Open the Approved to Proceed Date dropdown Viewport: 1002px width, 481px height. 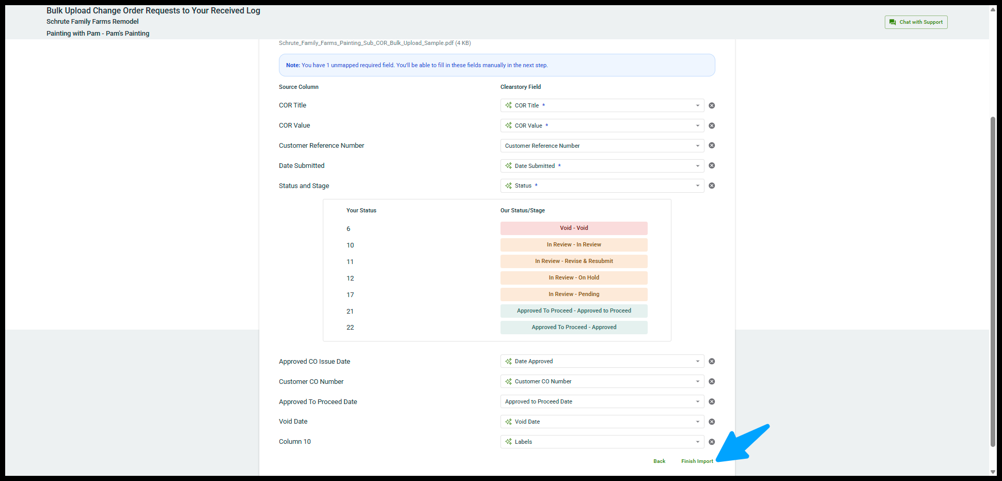(602, 402)
